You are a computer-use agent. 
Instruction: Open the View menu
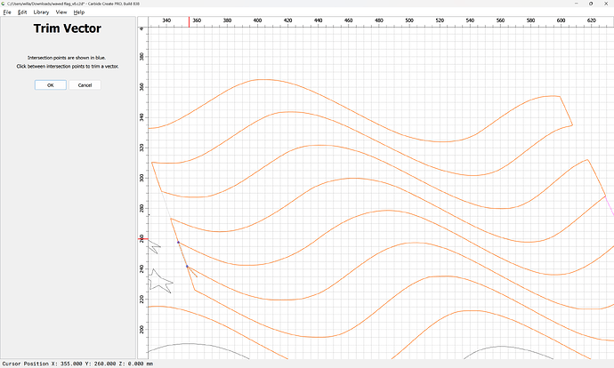[x=61, y=12]
